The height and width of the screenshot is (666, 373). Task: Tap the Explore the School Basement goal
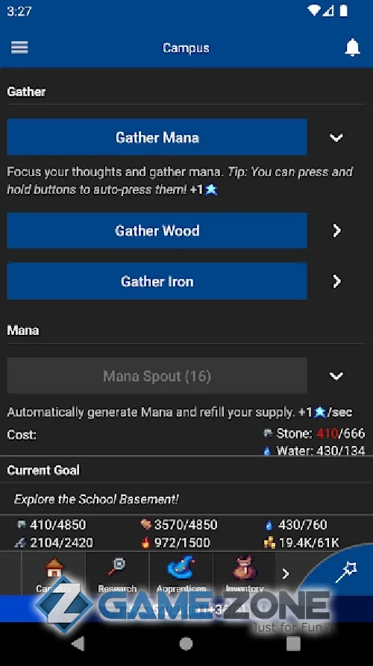click(x=96, y=499)
